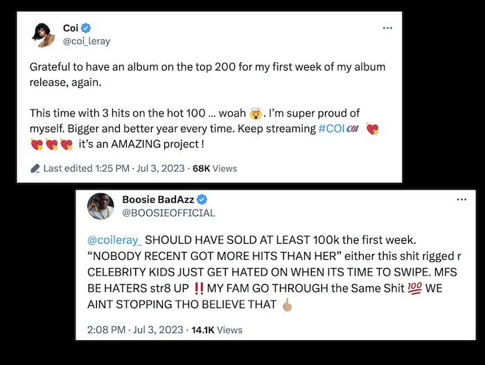
Task: Open the 68K Views count
Action: click(215, 168)
